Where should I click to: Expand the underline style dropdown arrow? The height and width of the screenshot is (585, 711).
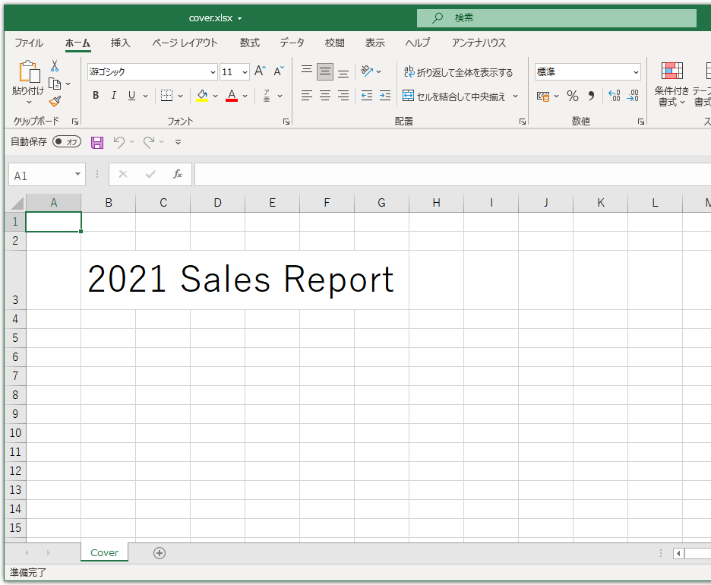point(145,96)
